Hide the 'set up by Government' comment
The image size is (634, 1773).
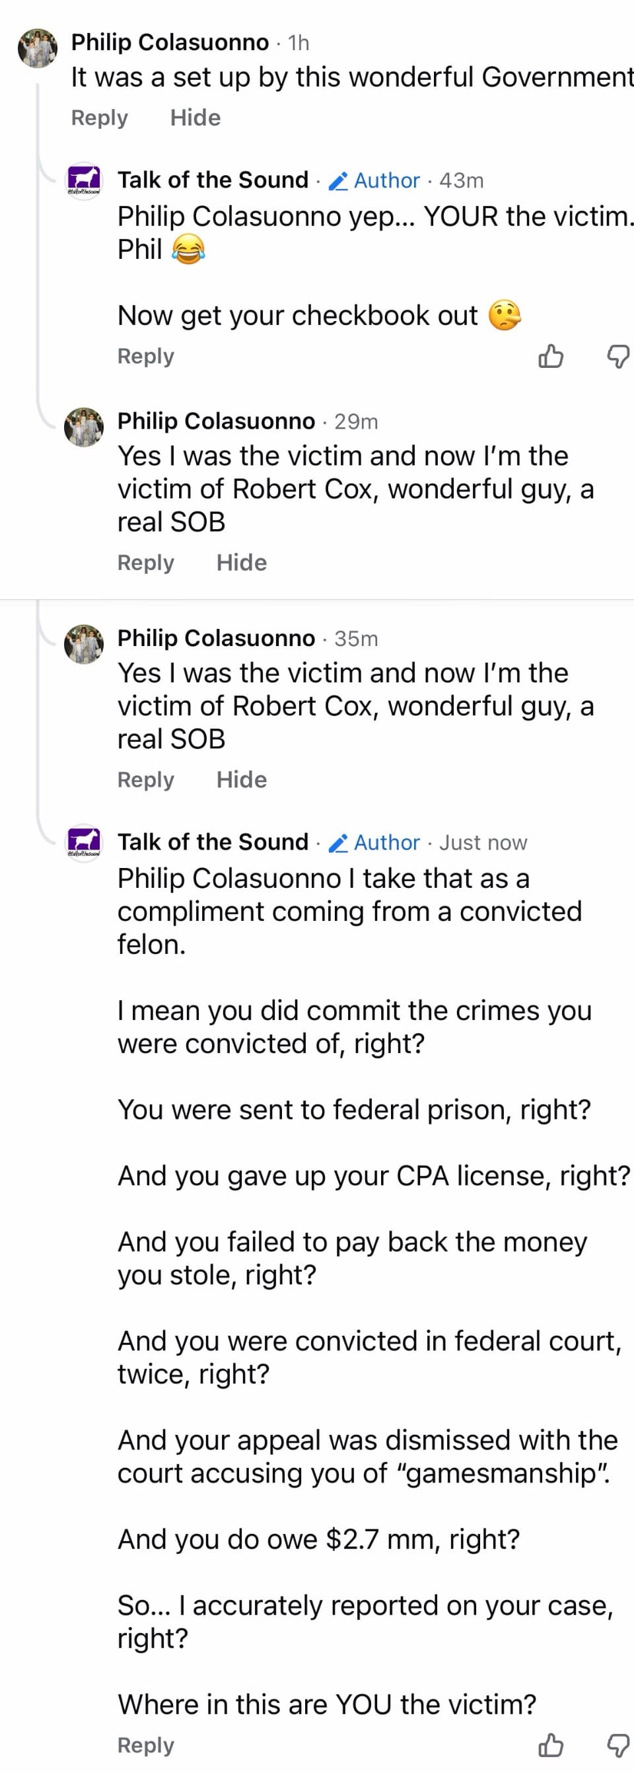pos(195,118)
